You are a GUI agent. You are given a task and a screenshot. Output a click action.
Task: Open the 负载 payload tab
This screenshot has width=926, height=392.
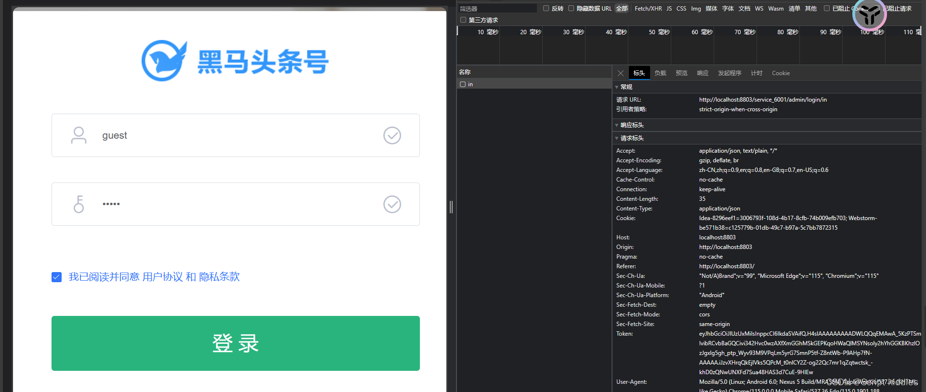tap(660, 73)
